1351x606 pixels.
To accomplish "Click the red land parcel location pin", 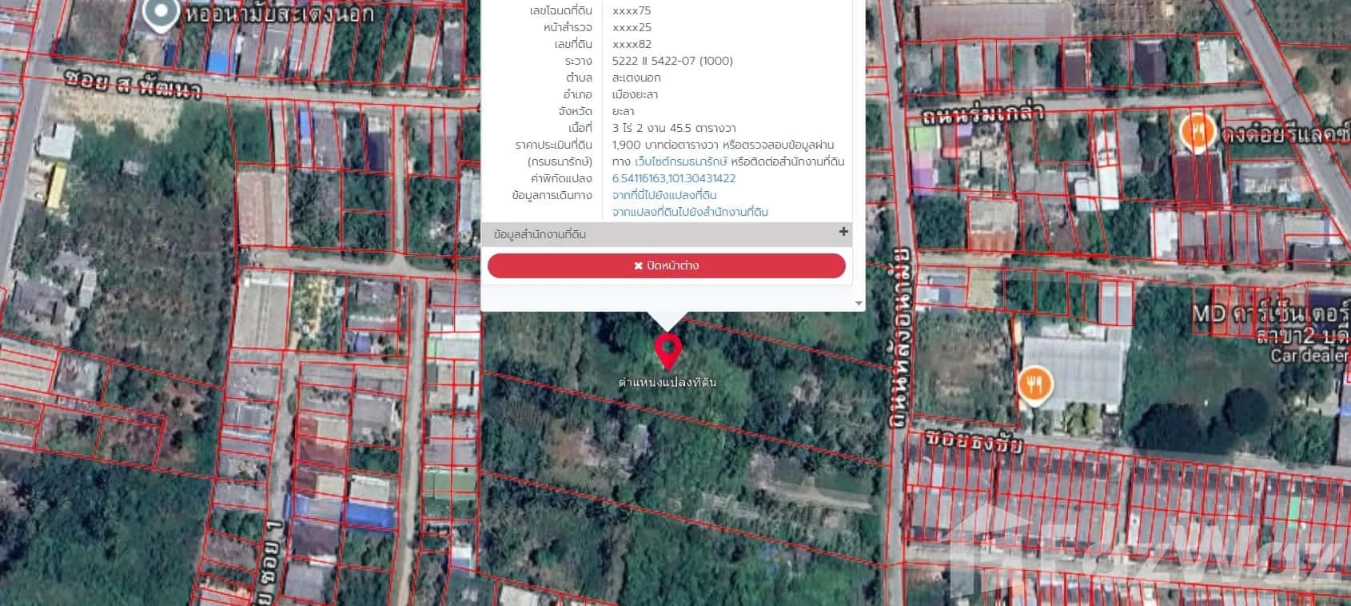I will click(x=668, y=352).
